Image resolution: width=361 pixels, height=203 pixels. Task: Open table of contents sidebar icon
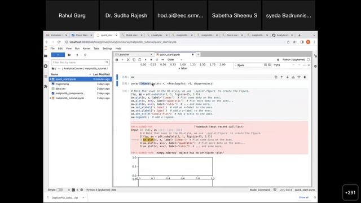coord(46,76)
